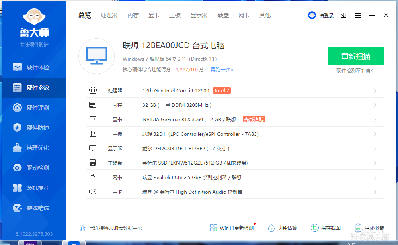Viewport: 398px width, 245px height.
Task: Switch to the 显示器 tab
Action: [x=199, y=16]
